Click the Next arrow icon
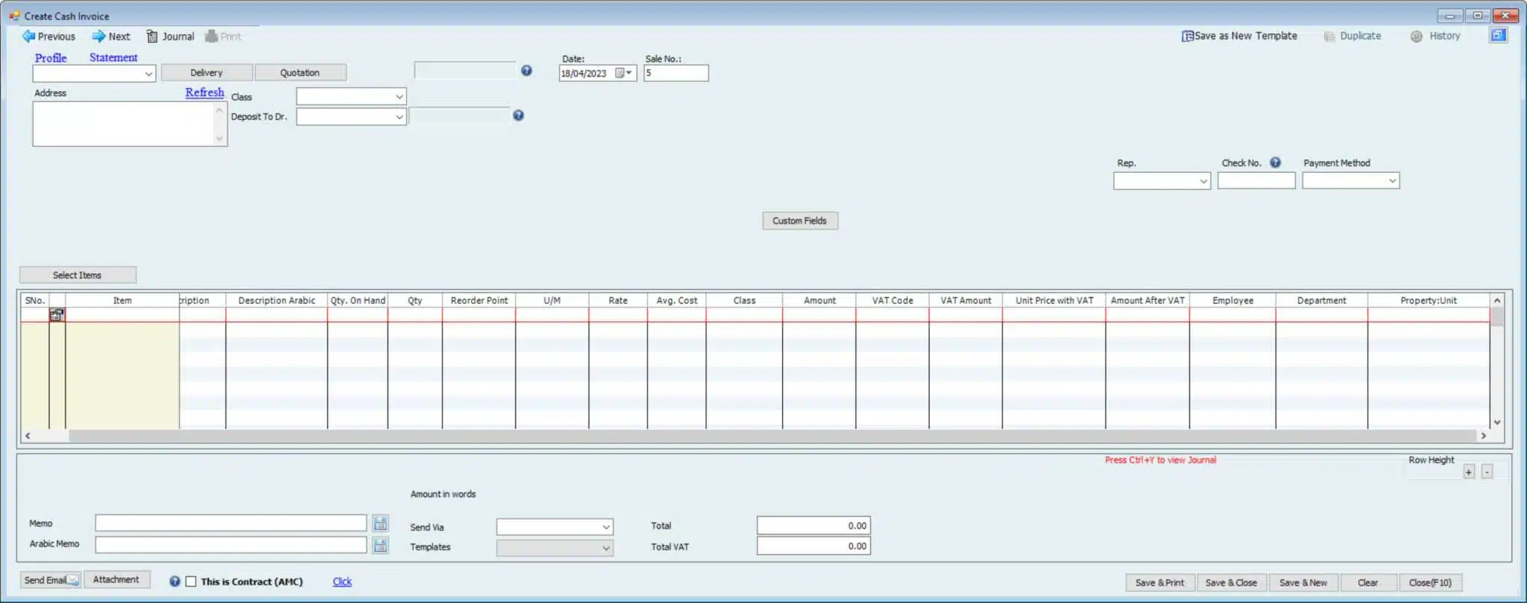The image size is (1527, 603). (98, 37)
